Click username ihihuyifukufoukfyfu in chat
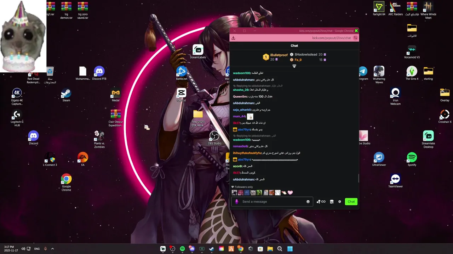The image size is (453, 254). (x=247, y=153)
